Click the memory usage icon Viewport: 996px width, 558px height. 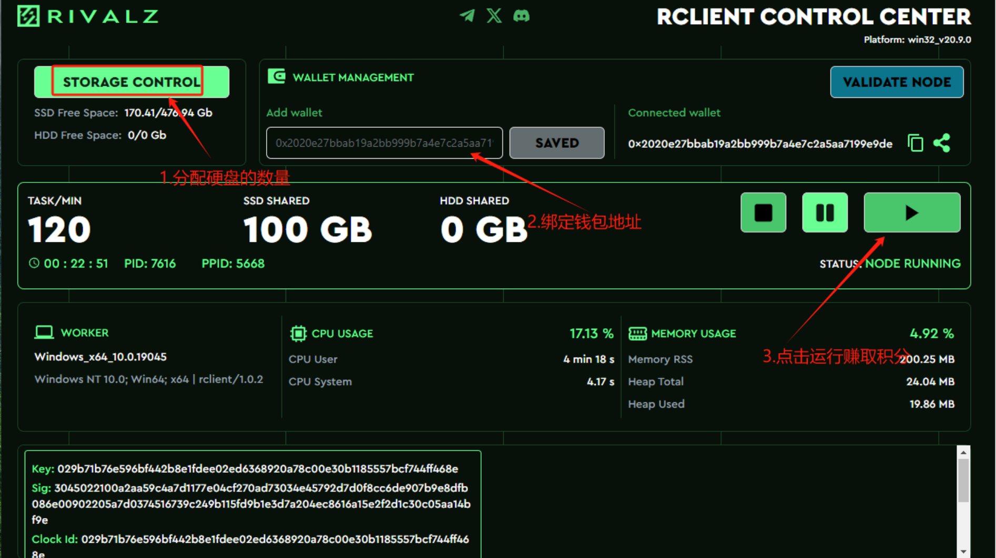pos(637,333)
